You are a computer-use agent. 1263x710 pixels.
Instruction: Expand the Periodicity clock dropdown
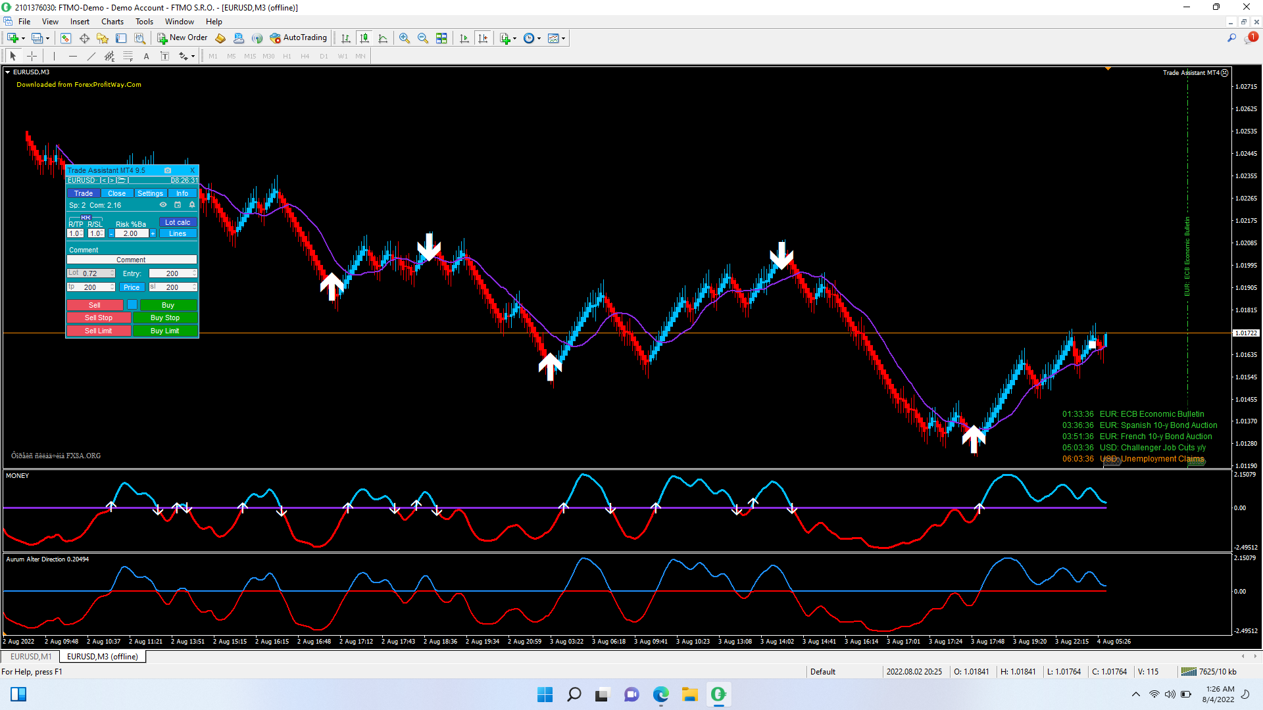pyautogui.click(x=539, y=38)
